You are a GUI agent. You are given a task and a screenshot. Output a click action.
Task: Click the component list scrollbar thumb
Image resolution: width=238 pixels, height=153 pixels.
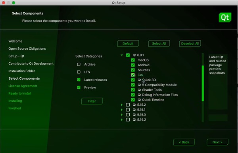pyautogui.click(x=203, y=83)
